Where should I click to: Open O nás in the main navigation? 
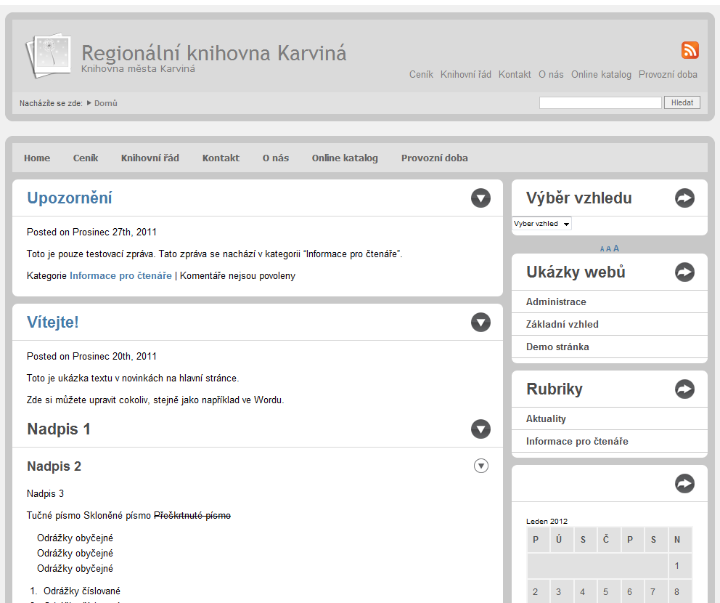(276, 158)
